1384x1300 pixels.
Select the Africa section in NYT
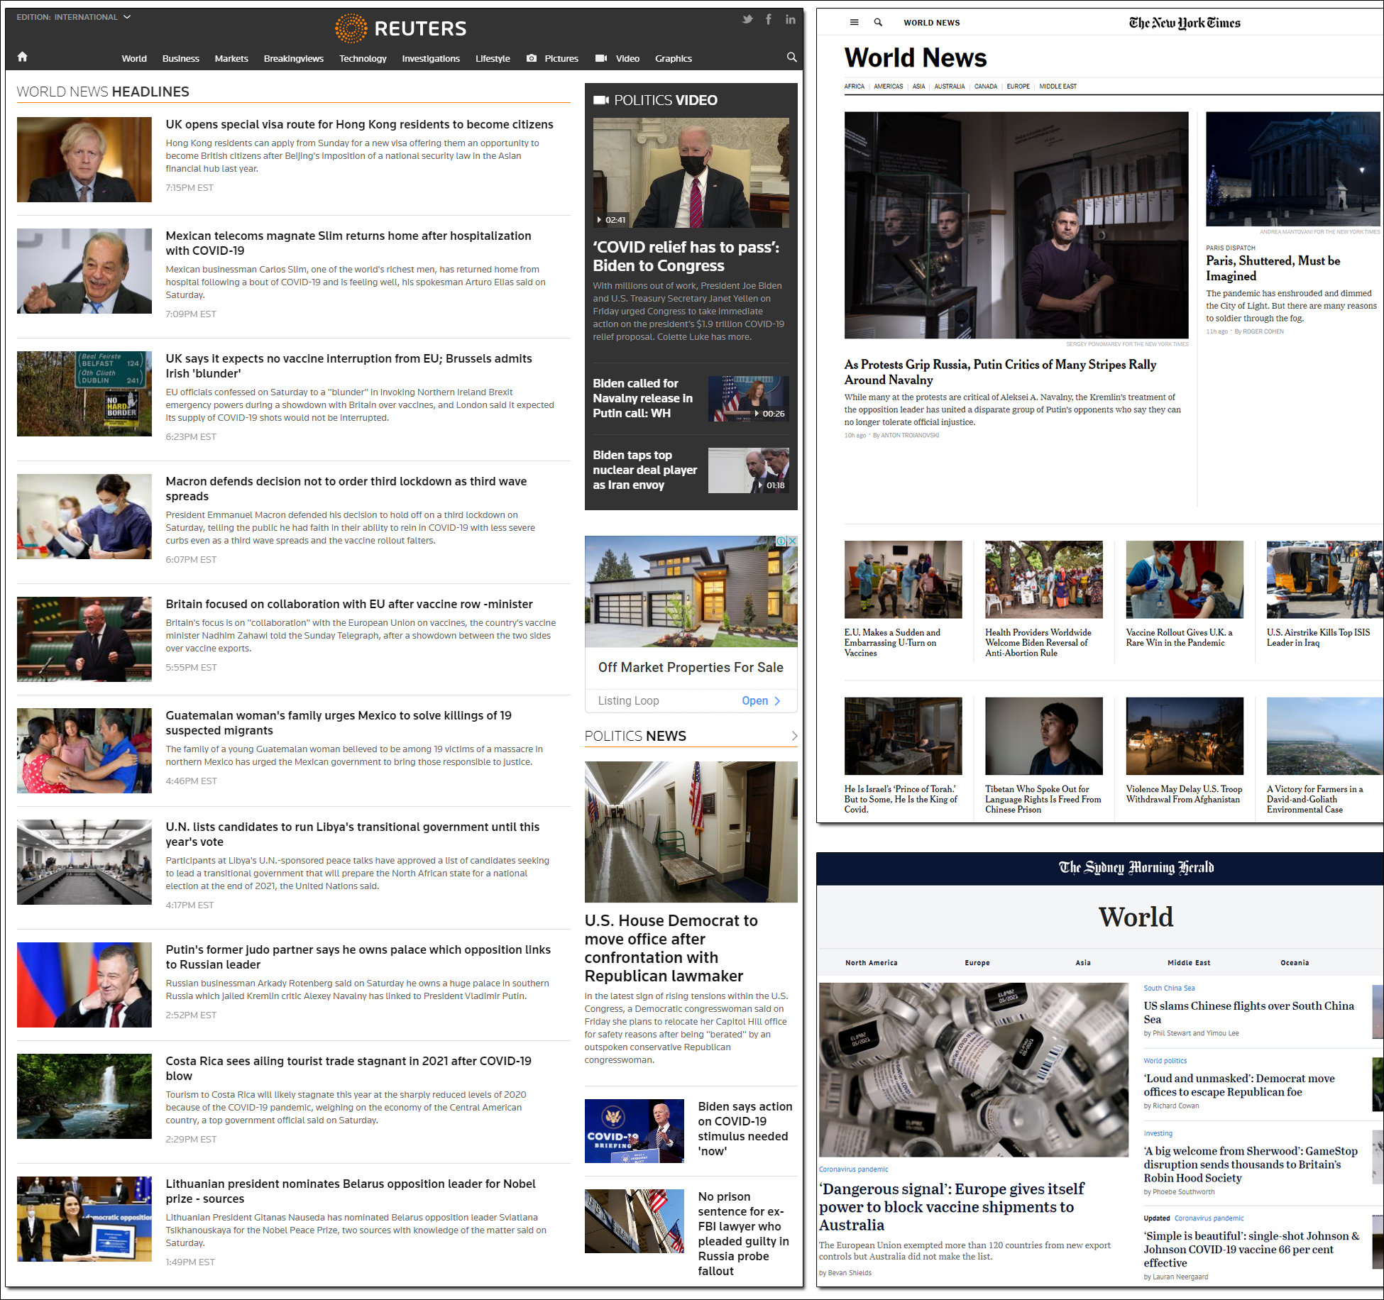(x=854, y=87)
